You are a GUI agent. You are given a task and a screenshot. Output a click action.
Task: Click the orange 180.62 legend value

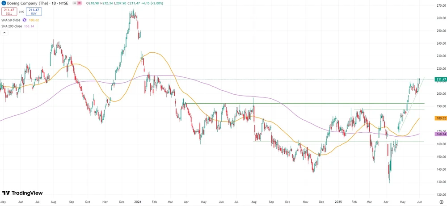[x=34, y=20]
